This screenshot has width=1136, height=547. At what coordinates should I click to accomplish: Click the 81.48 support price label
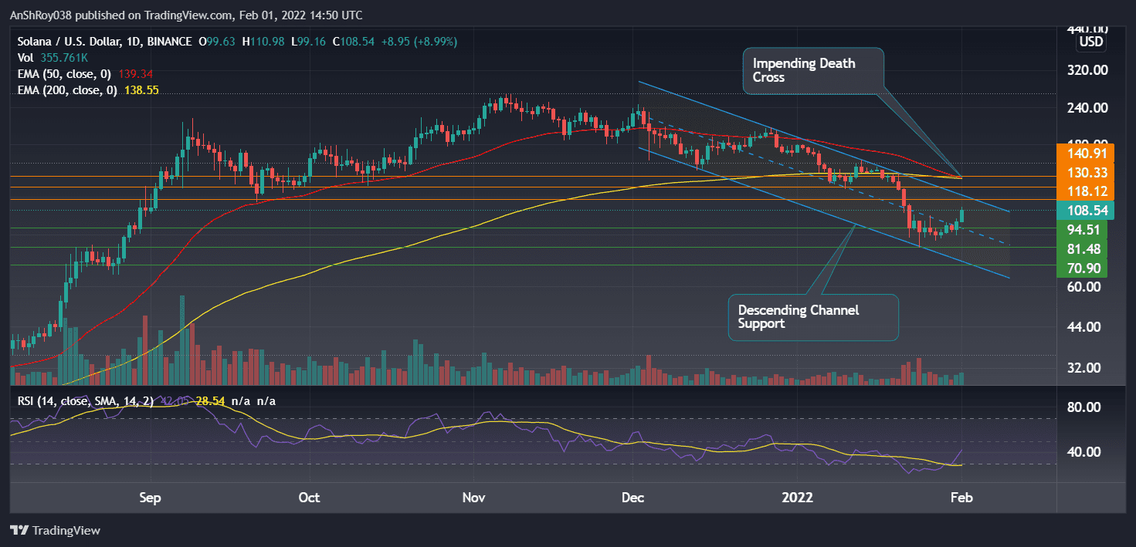[x=1084, y=248]
